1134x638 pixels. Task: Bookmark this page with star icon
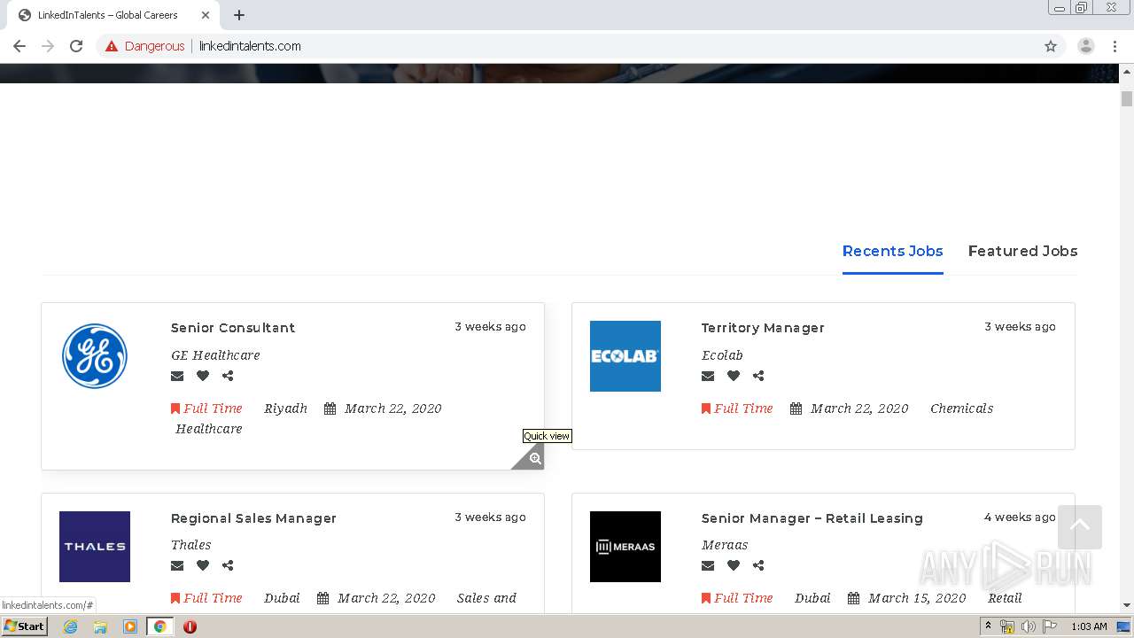(x=1051, y=46)
